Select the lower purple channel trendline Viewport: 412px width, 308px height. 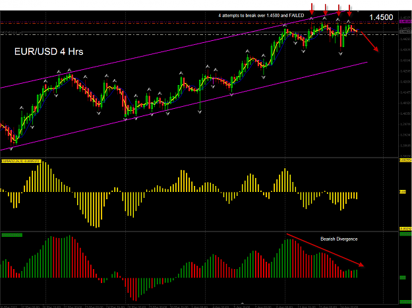(184, 106)
